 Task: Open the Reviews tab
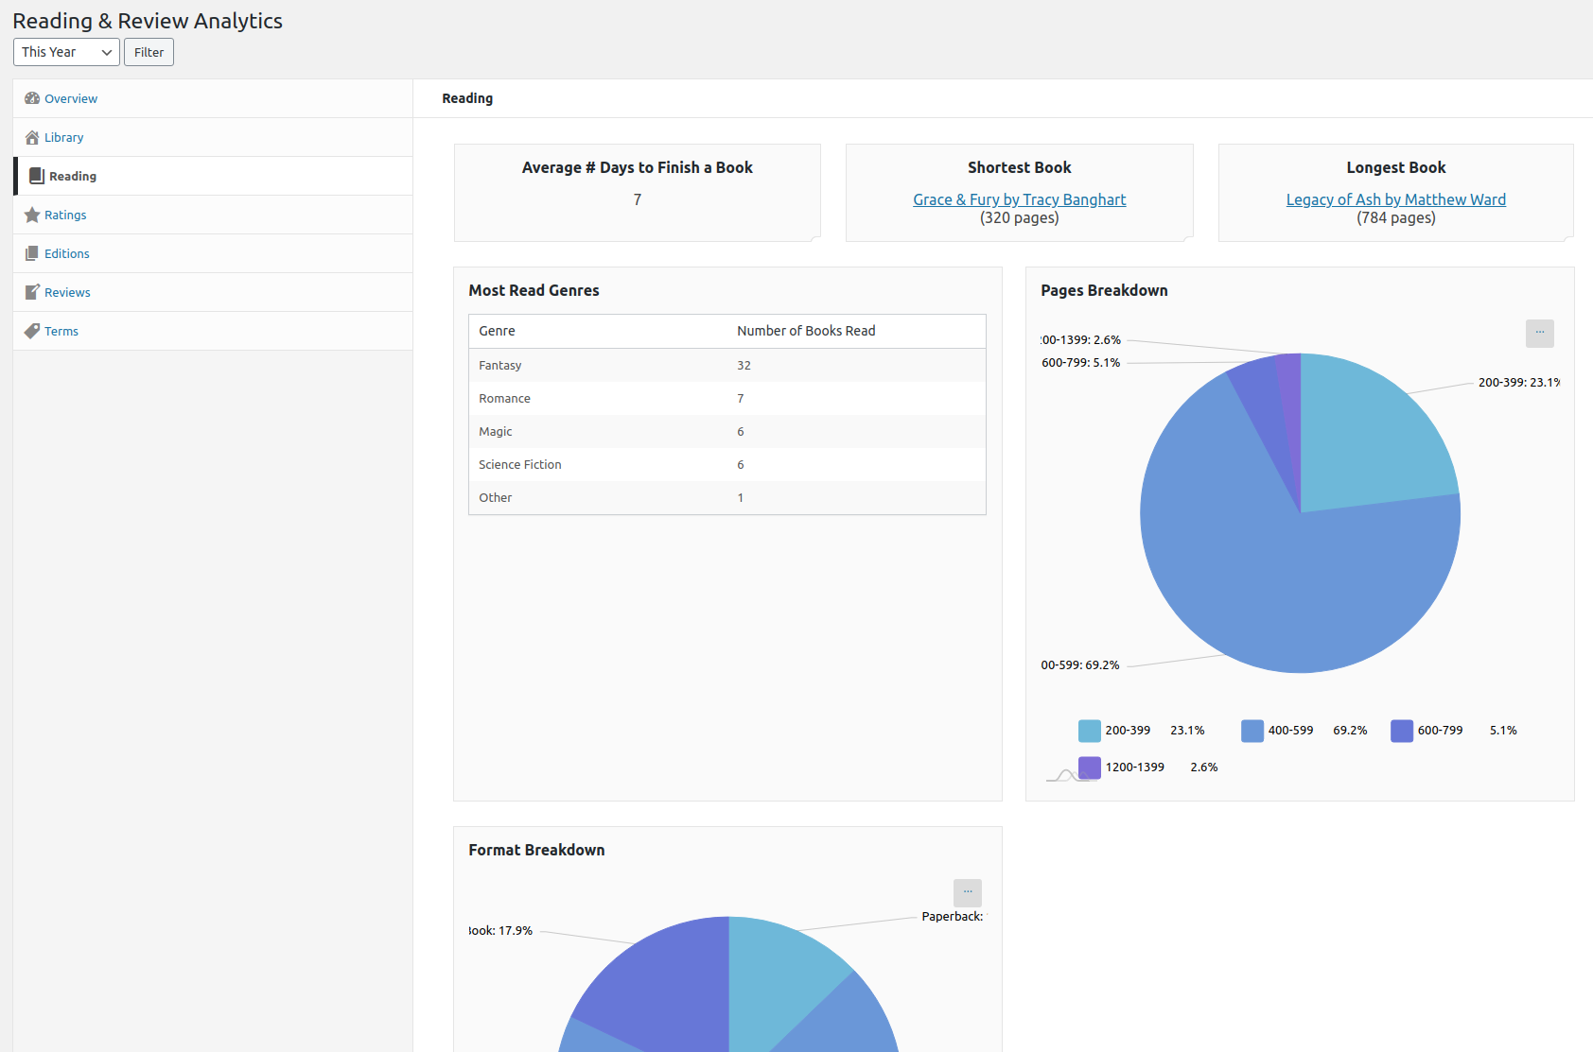213,292
